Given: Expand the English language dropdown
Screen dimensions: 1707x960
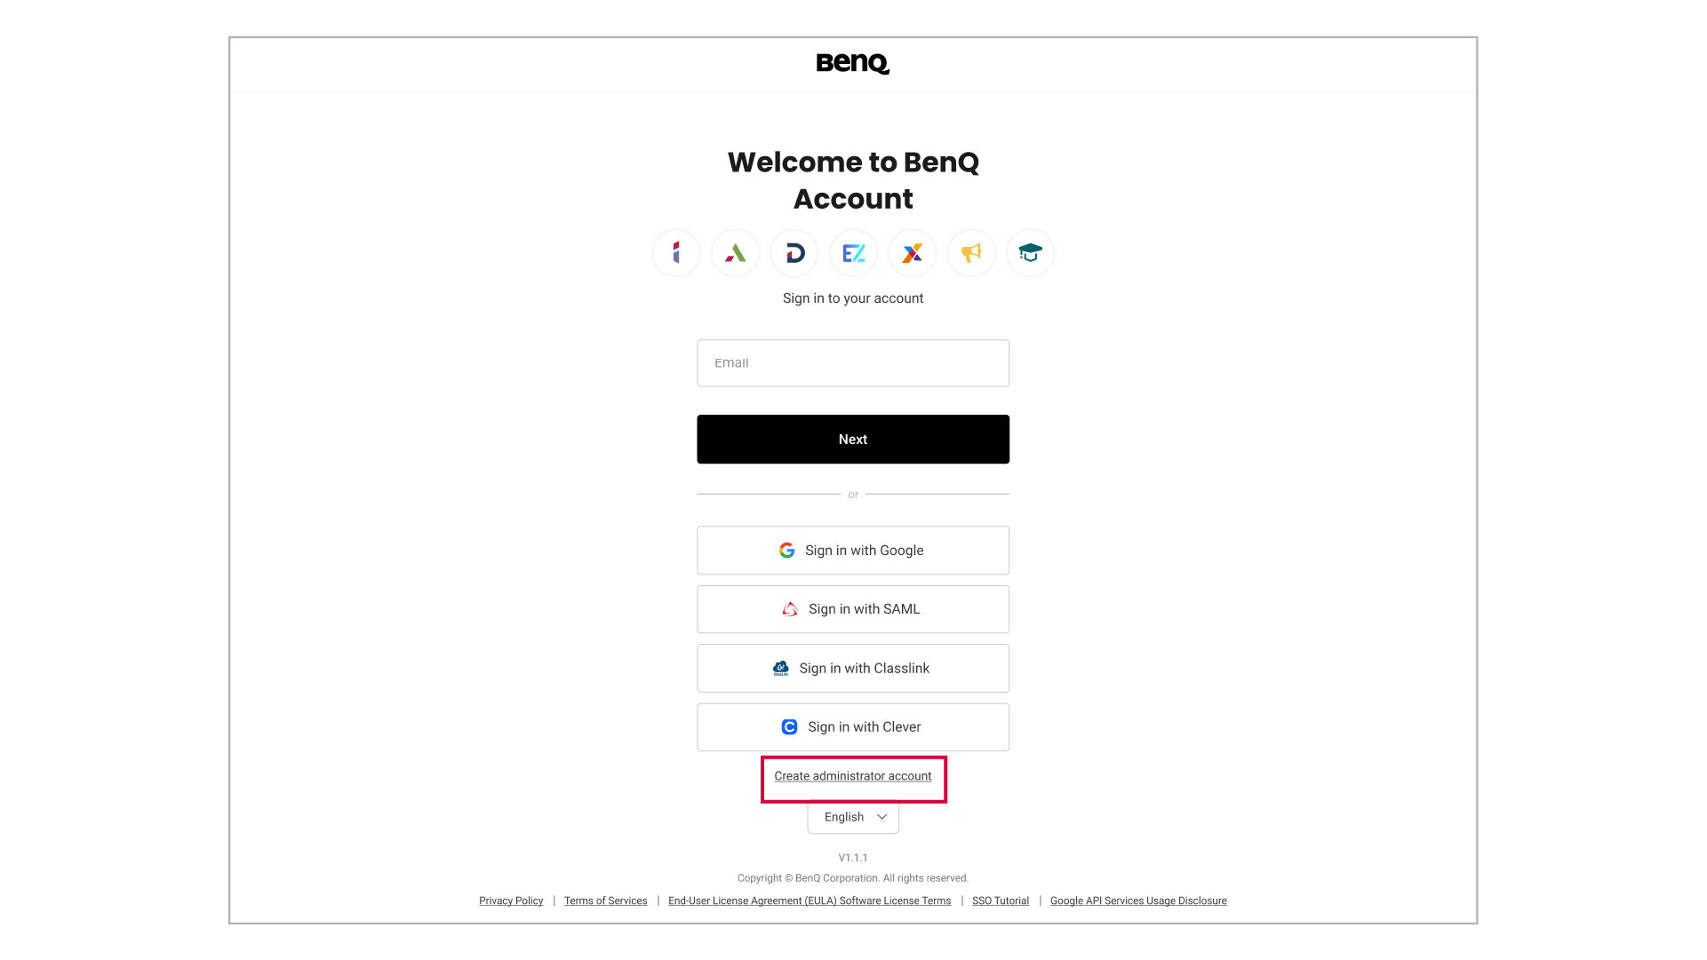Looking at the screenshot, I should 853,817.
